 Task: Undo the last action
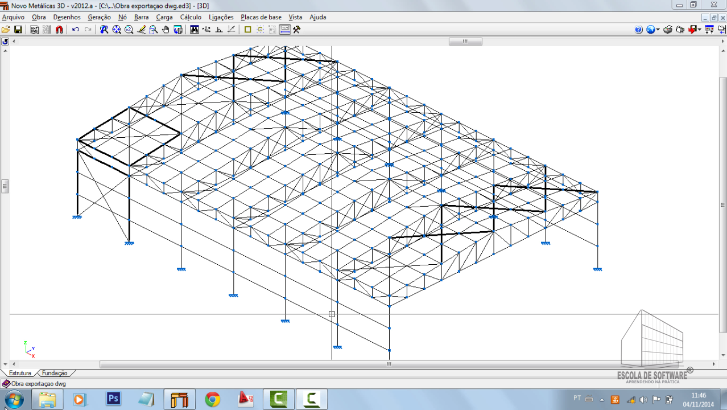76,30
